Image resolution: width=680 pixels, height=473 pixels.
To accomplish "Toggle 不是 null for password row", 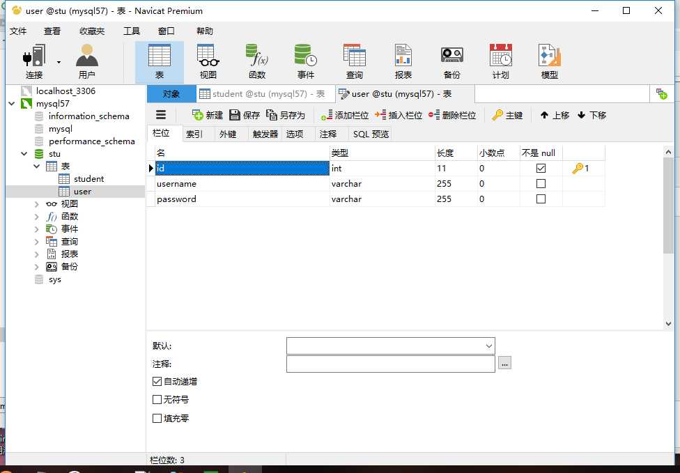I will coord(541,199).
